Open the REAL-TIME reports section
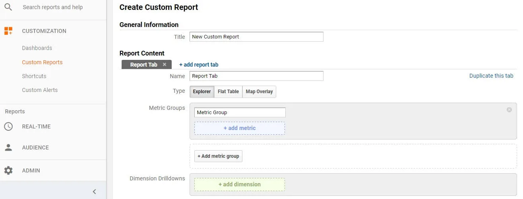Screen dimensions: 523x199 [x=36, y=126]
